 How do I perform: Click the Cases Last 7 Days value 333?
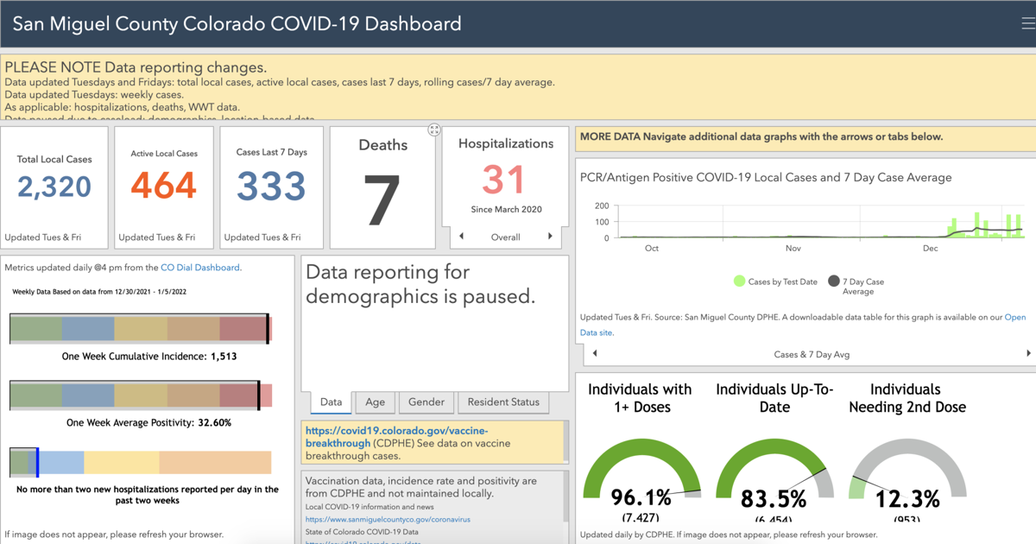pos(272,186)
